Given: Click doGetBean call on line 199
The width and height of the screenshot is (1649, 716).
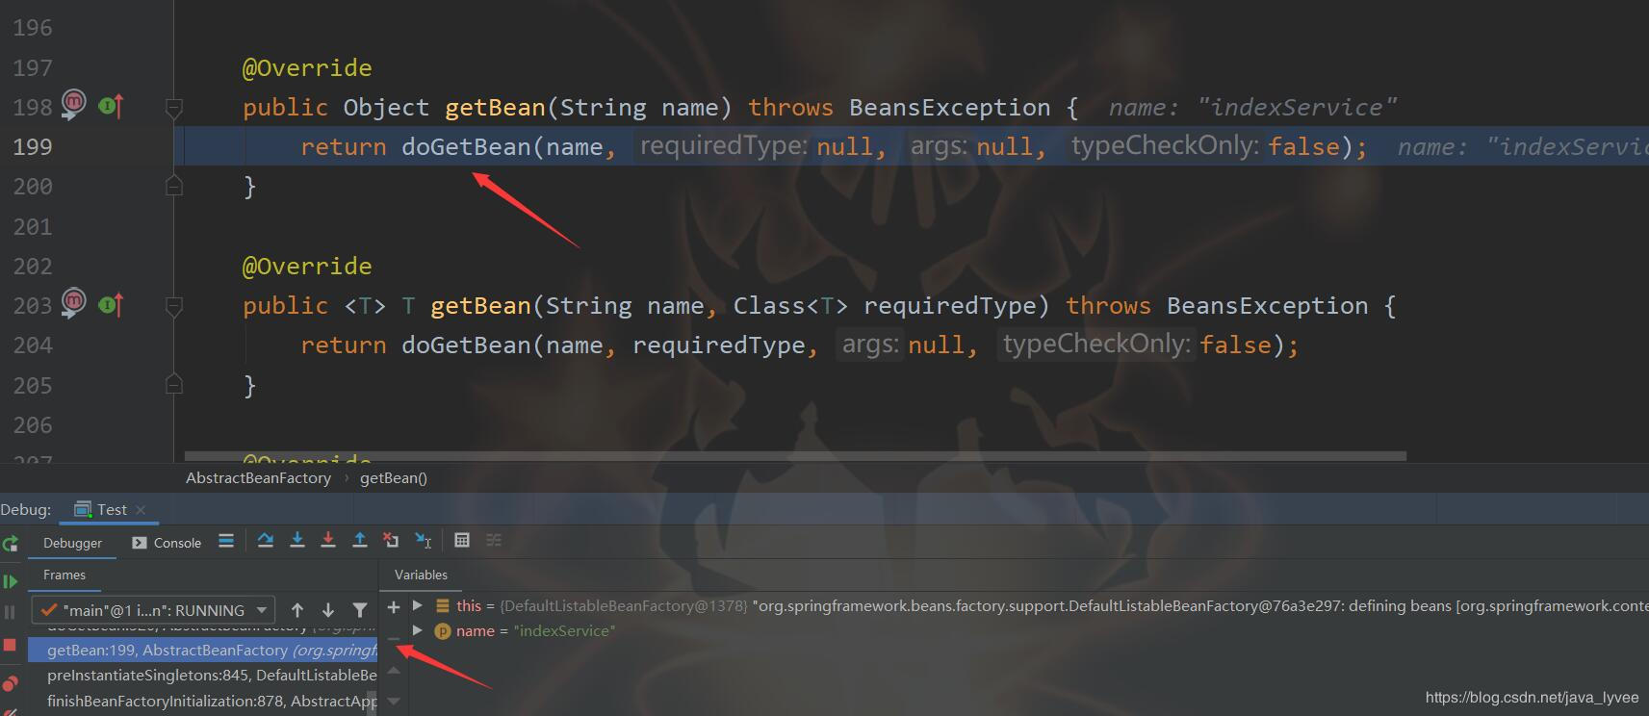Looking at the screenshot, I should pos(466,147).
